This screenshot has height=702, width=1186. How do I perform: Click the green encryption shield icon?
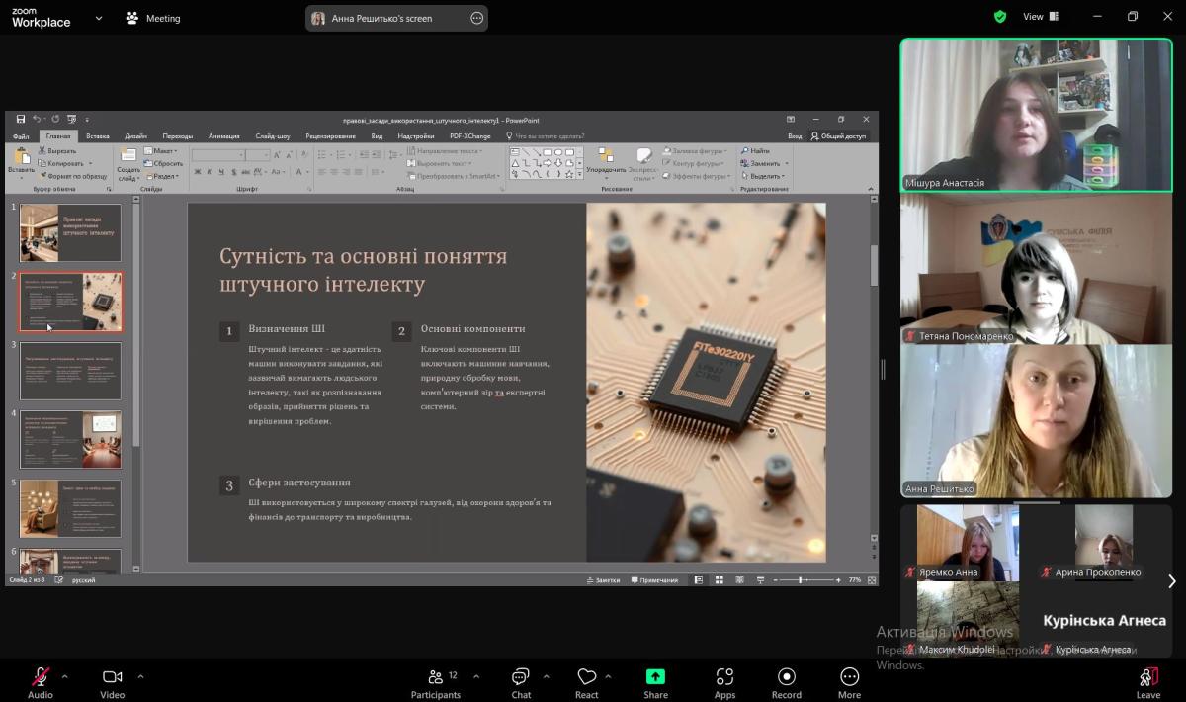1000,17
